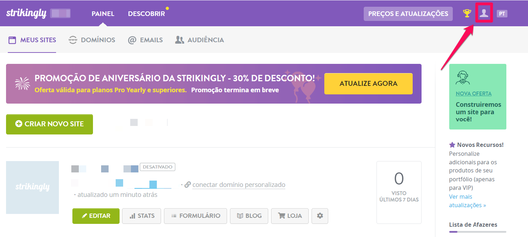Open the Descobrir menu item

pyautogui.click(x=147, y=14)
